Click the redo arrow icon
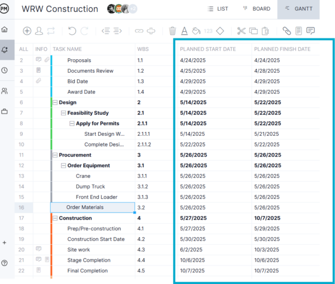Screen dimensions: 335x284 84,31
